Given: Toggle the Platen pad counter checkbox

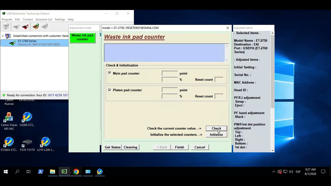Looking at the screenshot, I should click(x=110, y=90).
